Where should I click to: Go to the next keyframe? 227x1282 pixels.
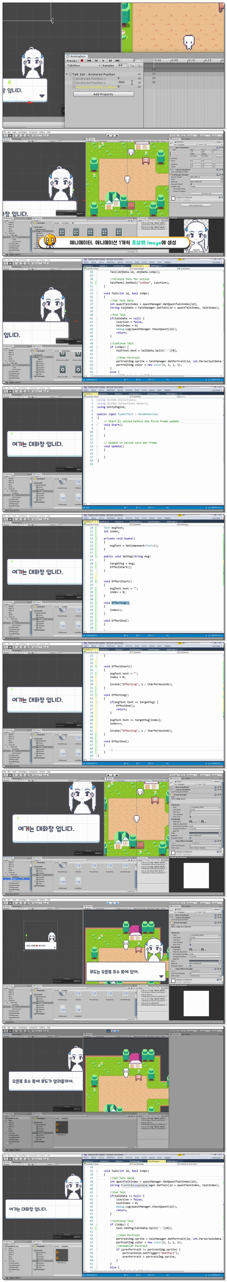[110, 61]
